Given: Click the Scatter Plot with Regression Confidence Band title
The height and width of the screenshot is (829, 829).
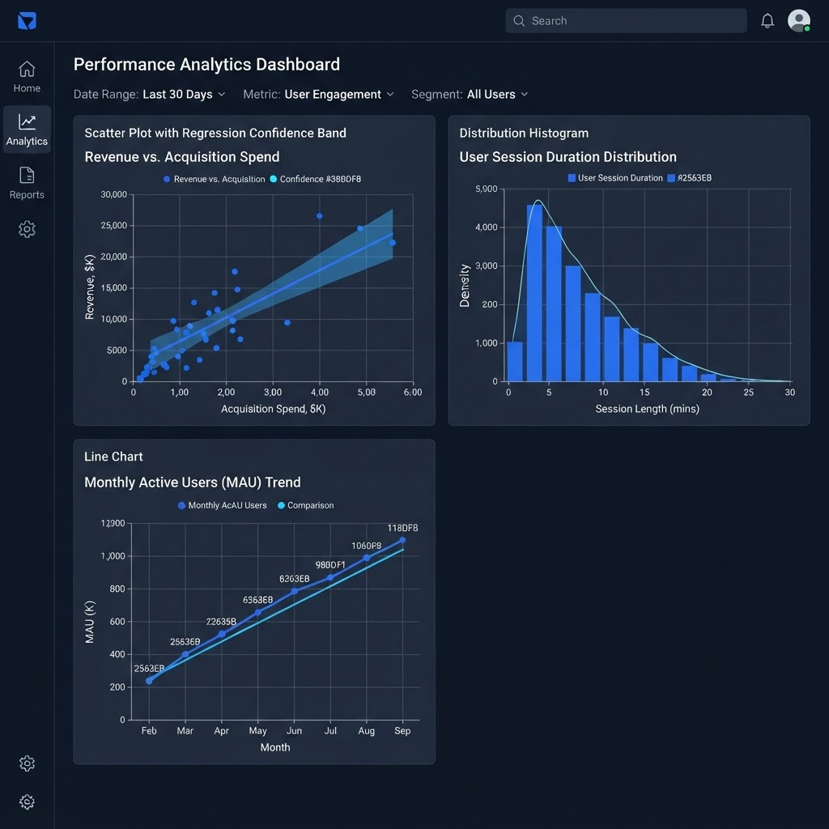Looking at the screenshot, I should [x=215, y=134].
